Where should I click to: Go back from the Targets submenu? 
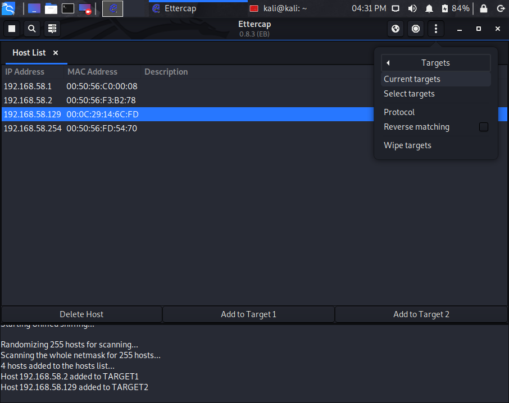(x=388, y=63)
